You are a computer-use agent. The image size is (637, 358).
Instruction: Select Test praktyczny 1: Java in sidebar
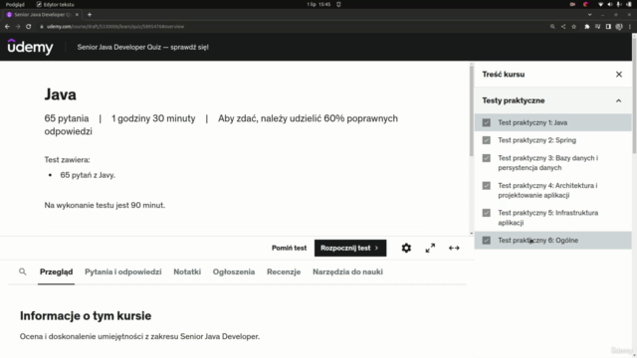(x=553, y=122)
